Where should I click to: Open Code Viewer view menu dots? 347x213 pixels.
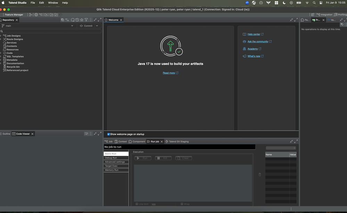click(91, 134)
